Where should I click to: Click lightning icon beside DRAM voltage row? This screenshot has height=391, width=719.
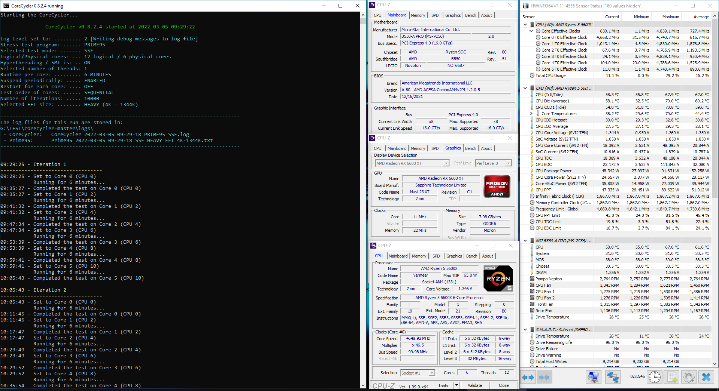[x=532, y=273]
